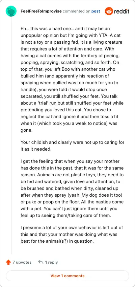This screenshot has width=135, height=287.
Task: Click the "7 upvotes" count
Action: [22, 262]
